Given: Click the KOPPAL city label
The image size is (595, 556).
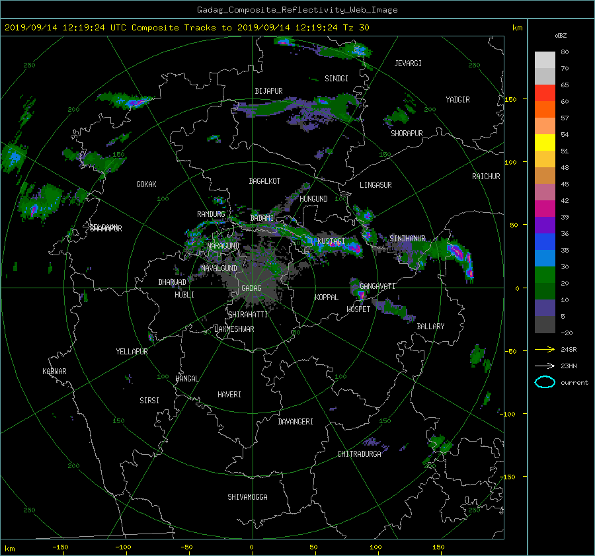Looking at the screenshot, I should tap(327, 298).
